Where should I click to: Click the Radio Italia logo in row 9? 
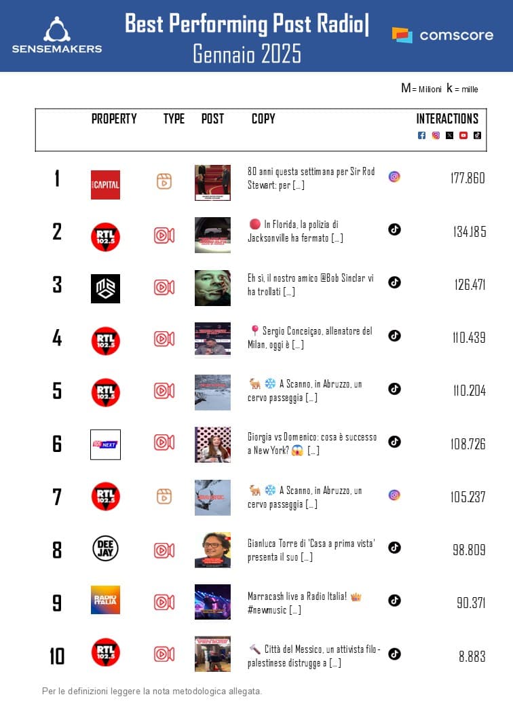(105, 600)
